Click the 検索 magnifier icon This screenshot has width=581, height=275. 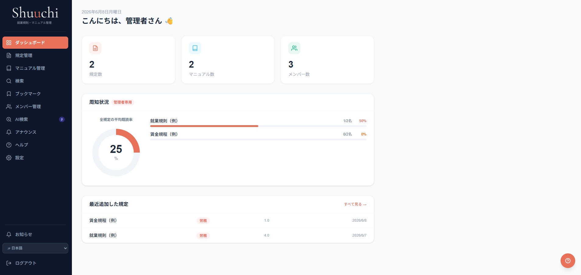pyautogui.click(x=9, y=81)
